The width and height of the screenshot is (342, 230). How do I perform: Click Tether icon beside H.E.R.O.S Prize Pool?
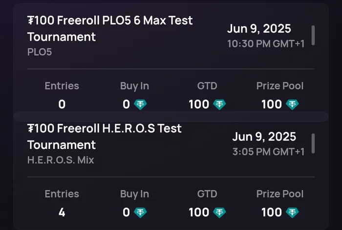point(292,212)
